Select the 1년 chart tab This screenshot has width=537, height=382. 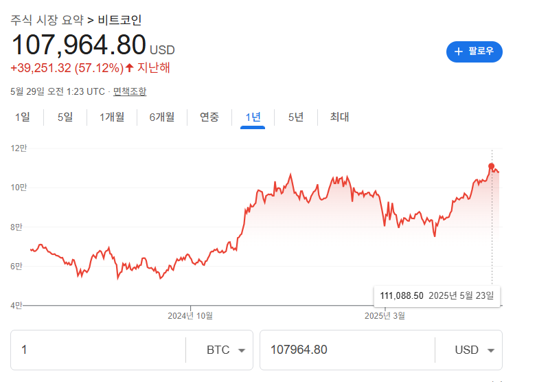[253, 117]
